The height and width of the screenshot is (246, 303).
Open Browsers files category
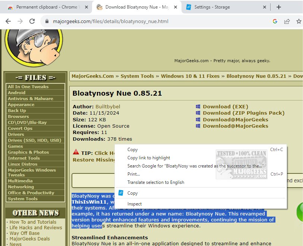point(35,116)
